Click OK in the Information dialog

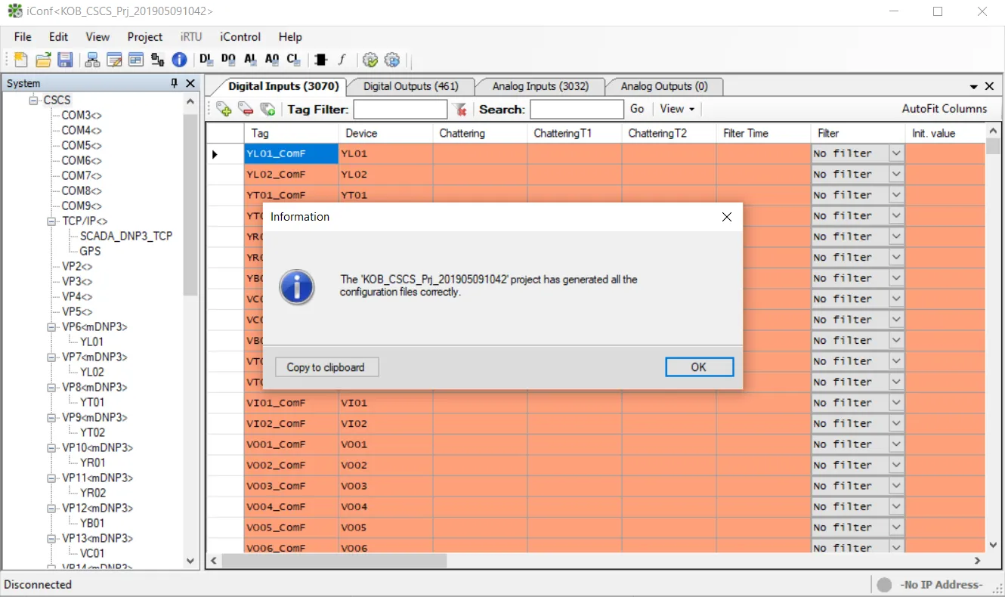tap(699, 367)
